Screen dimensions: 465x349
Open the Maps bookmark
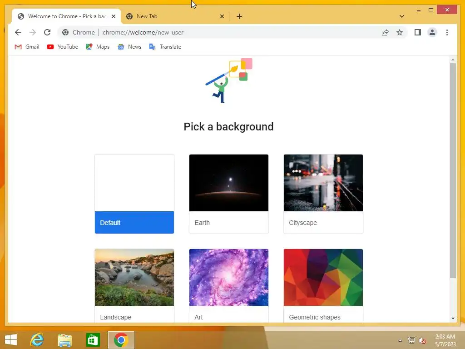[98, 47]
